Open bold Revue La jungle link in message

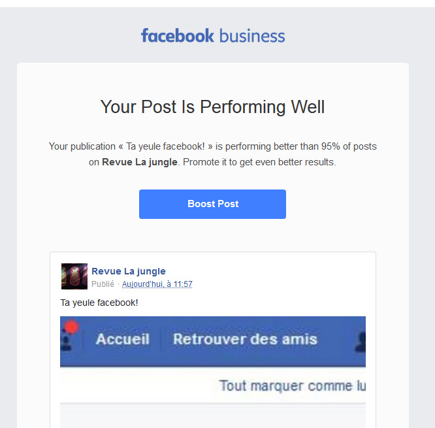point(140,162)
